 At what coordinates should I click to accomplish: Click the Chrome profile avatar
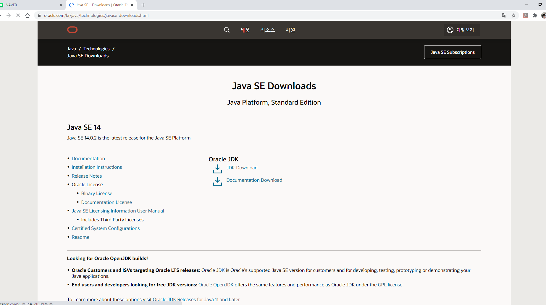(x=544, y=15)
